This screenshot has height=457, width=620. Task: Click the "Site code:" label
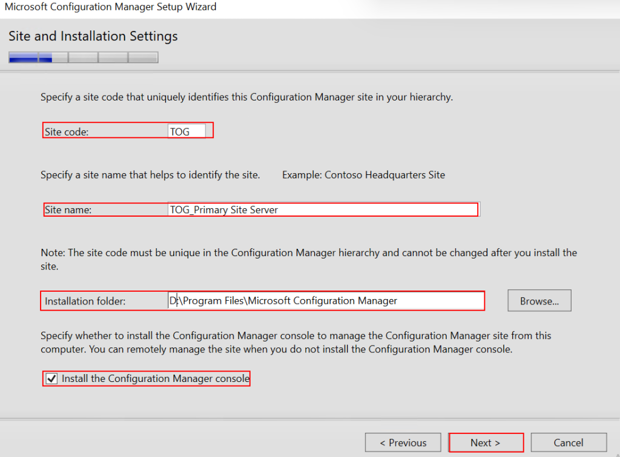coord(67,131)
